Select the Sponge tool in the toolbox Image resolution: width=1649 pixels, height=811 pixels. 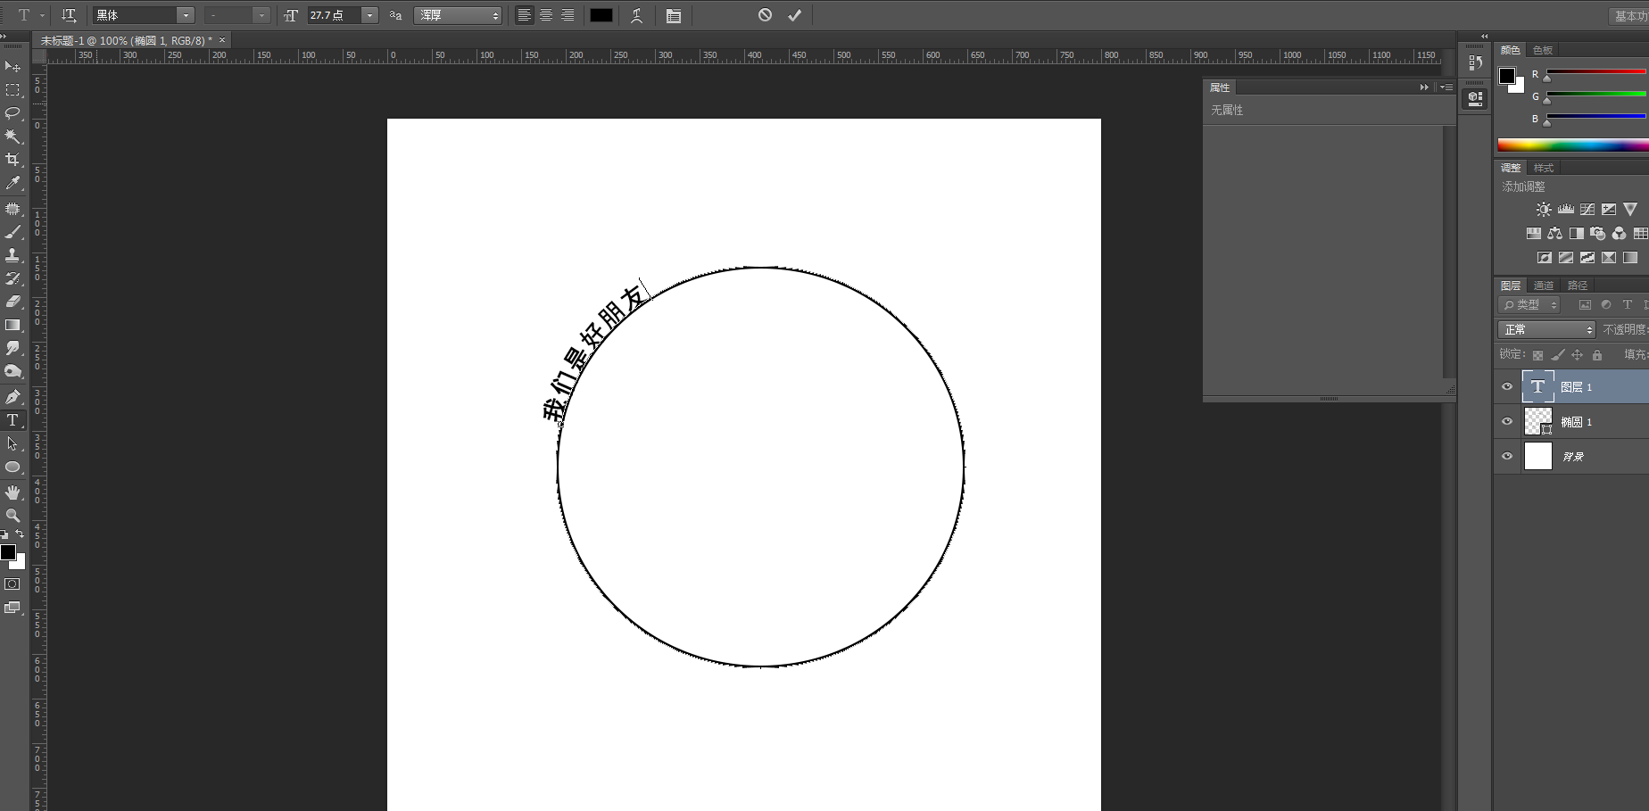(12, 371)
